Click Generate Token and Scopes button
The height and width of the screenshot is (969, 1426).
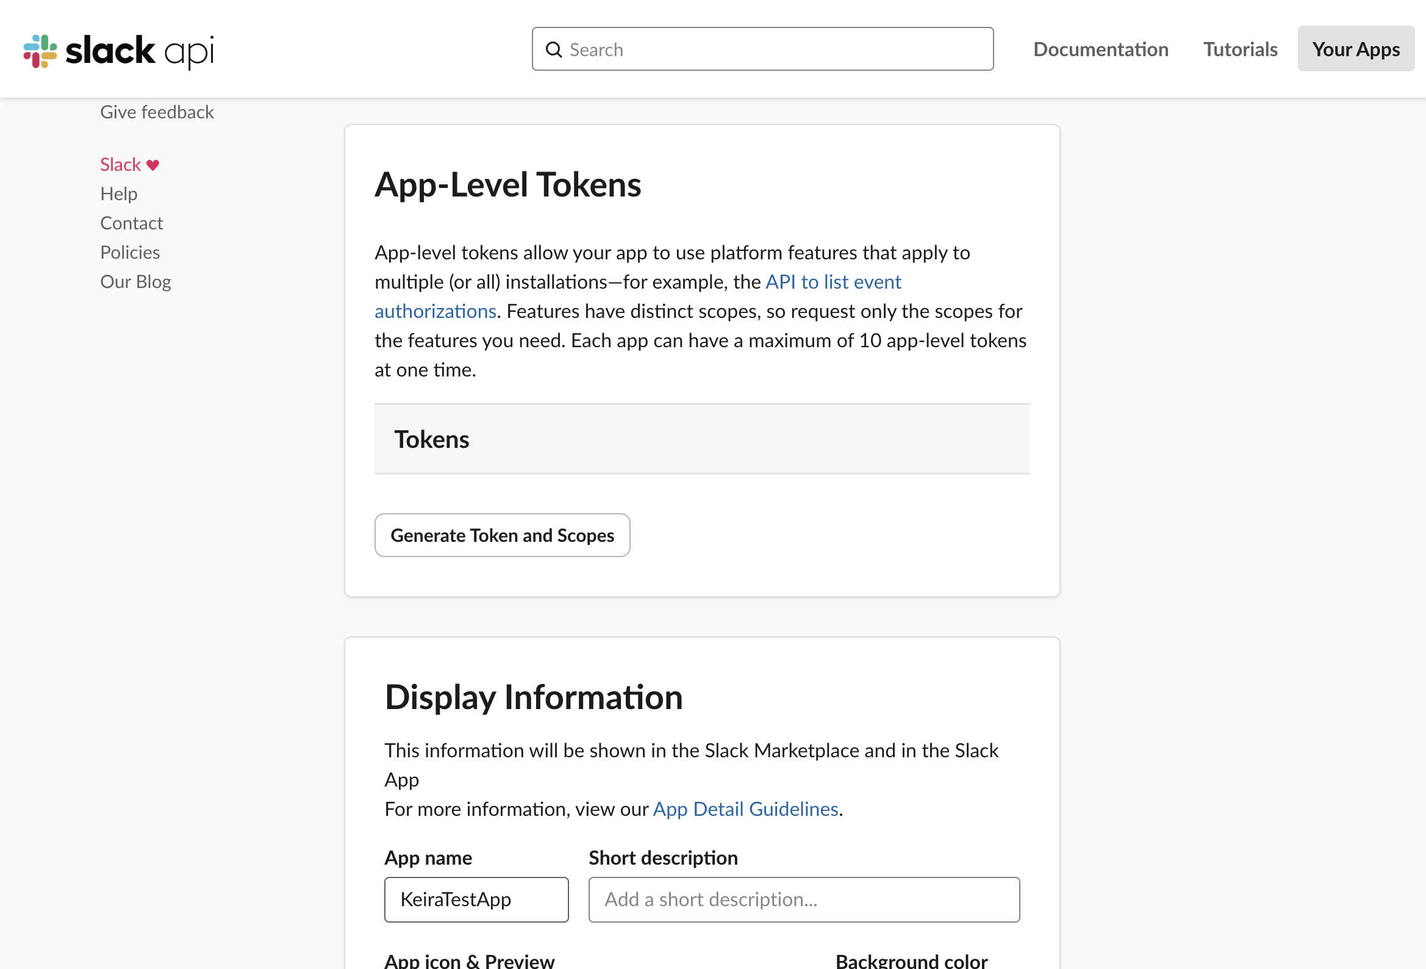[502, 536]
